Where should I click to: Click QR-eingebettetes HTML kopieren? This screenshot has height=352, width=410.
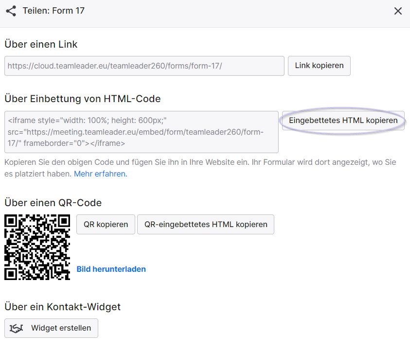206,224
